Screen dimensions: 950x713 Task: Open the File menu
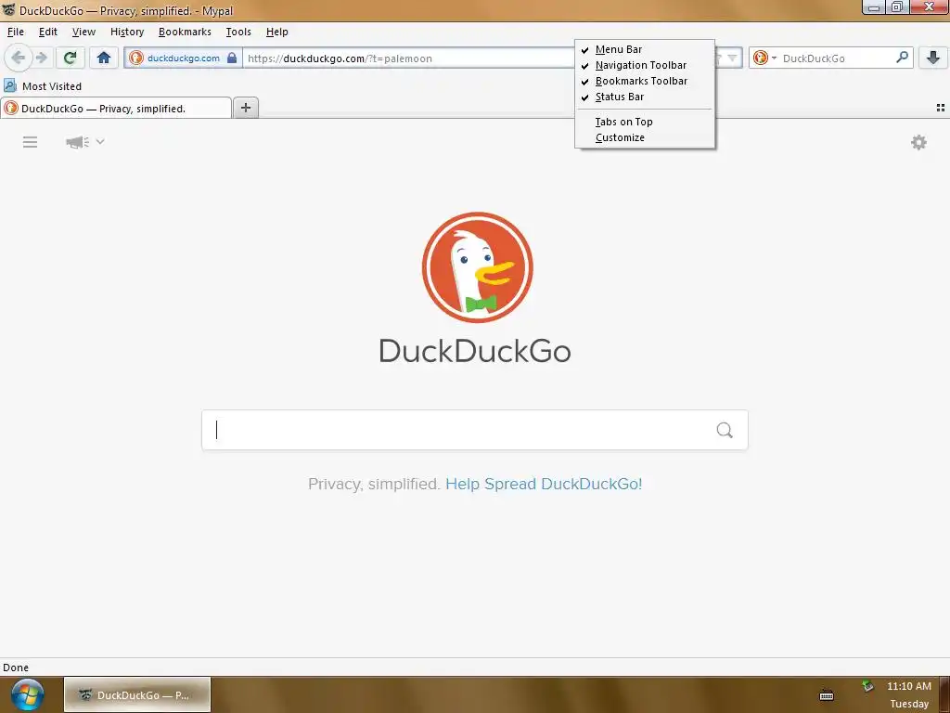click(x=15, y=32)
